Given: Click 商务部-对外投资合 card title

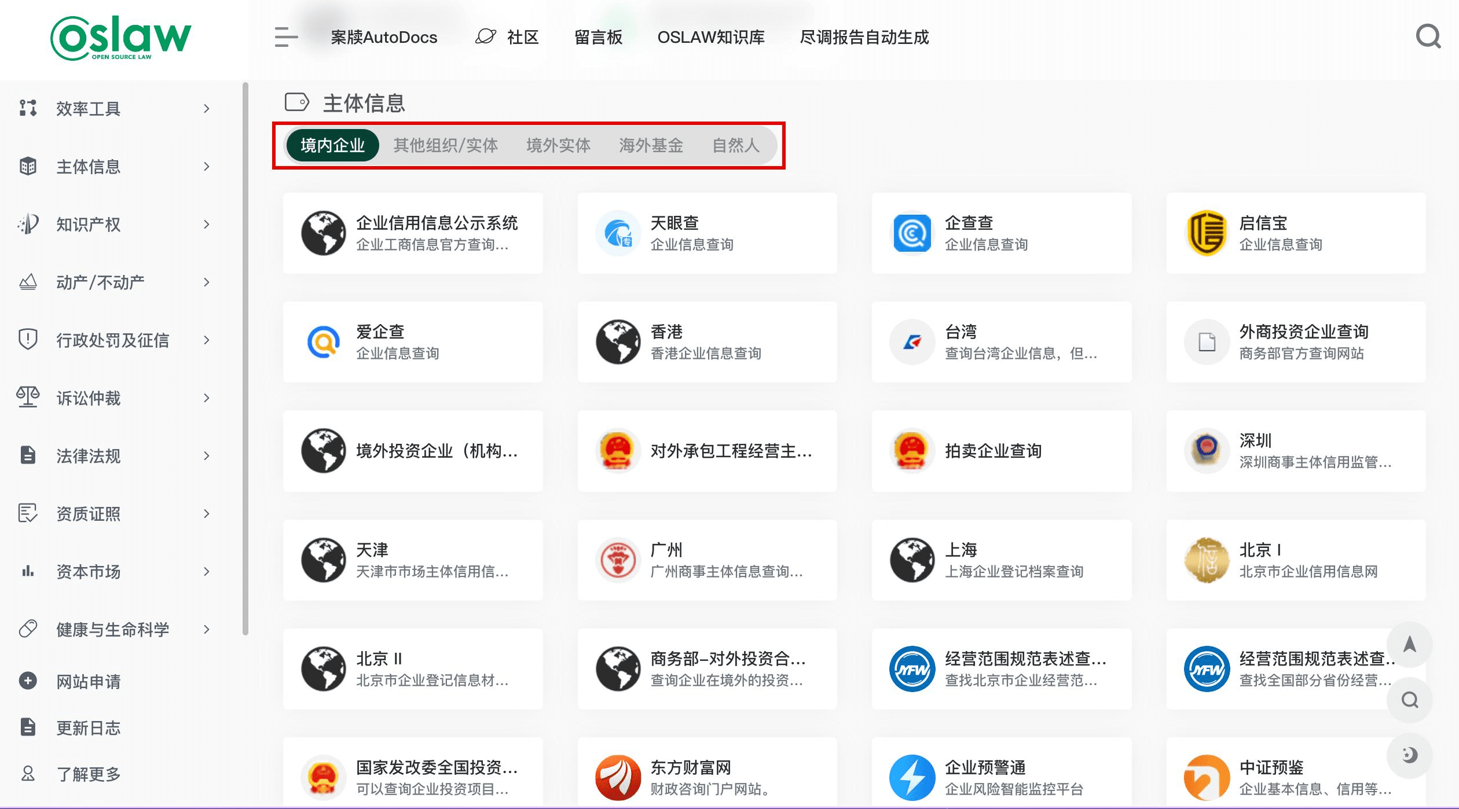Looking at the screenshot, I should pos(728,658).
